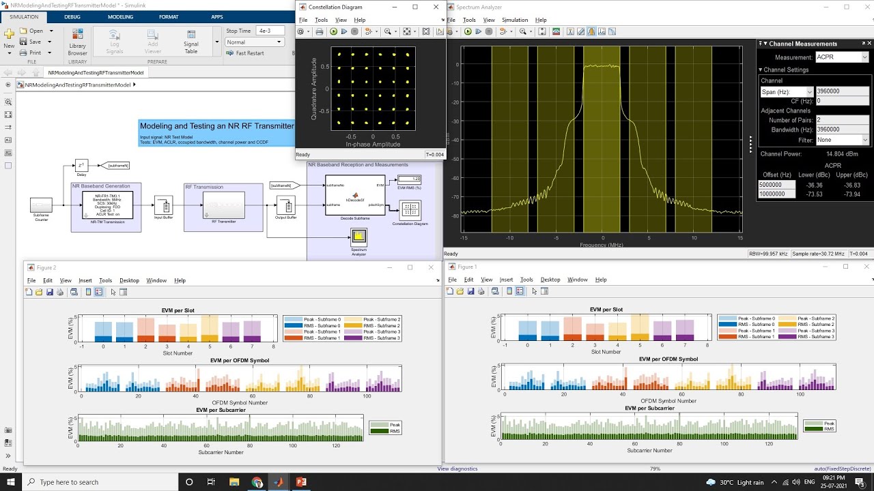The width and height of the screenshot is (874, 491).
Task: Click Fit to View in Simulink palette
Action: tap(8, 115)
